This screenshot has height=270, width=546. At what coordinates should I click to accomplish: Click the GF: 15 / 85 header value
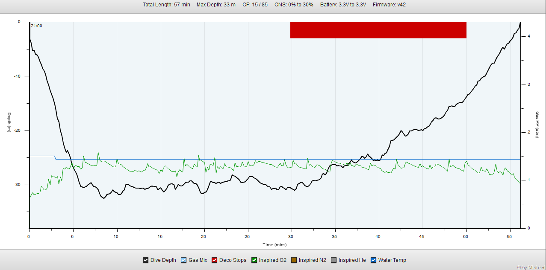[255, 5]
